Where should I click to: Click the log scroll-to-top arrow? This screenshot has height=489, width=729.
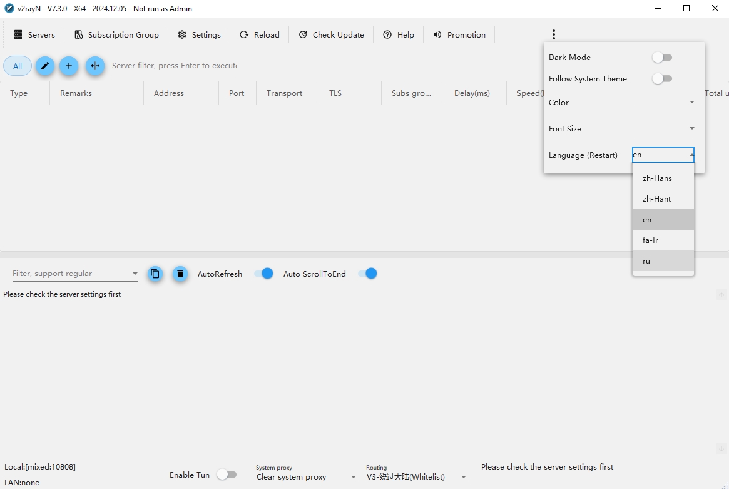tap(721, 294)
